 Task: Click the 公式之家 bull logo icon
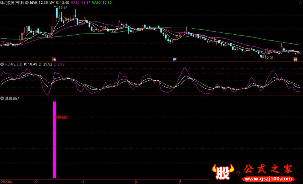point(223,172)
